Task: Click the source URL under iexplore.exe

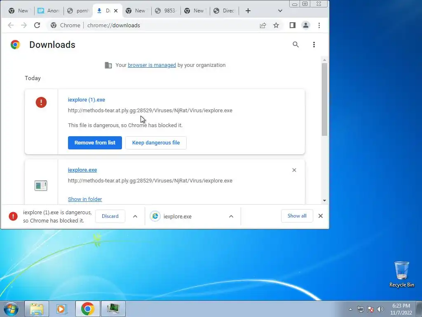Action: click(x=150, y=181)
